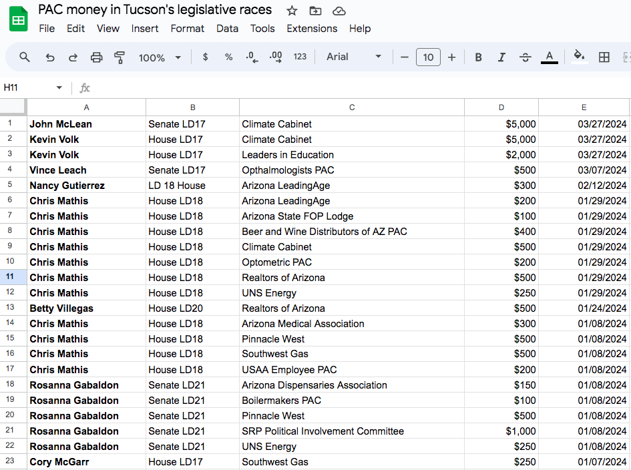Image resolution: width=631 pixels, height=470 pixels.
Task: Format as percent
Action: 228,57
